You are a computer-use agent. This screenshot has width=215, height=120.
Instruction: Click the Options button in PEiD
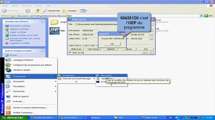point(111,49)
